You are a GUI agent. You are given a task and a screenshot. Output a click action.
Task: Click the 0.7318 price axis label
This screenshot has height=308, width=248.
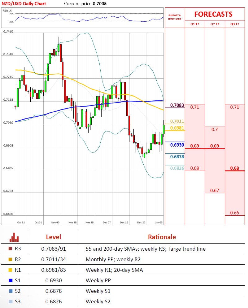[x=8, y=54]
